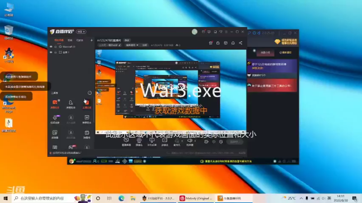
Task: Open the hamburger menu in title bar
Action: coord(226,32)
